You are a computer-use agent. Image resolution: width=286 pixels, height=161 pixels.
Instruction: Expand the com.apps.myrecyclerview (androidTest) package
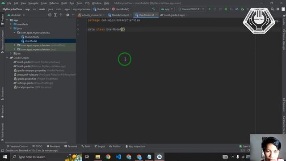pos(14,45)
